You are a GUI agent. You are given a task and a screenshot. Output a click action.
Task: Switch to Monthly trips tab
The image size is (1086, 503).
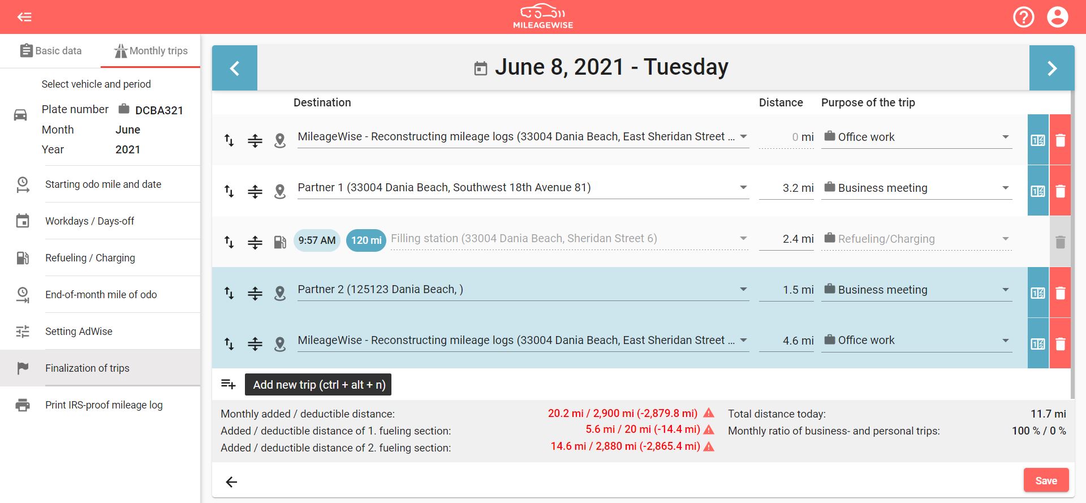tap(150, 51)
